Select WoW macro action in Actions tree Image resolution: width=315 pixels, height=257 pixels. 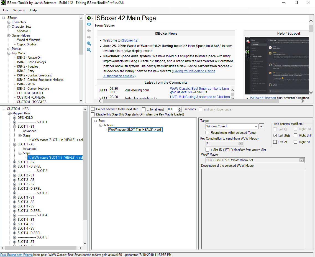[x=135, y=130]
